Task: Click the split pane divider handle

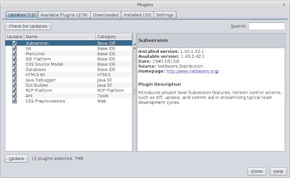Action: (135, 92)
